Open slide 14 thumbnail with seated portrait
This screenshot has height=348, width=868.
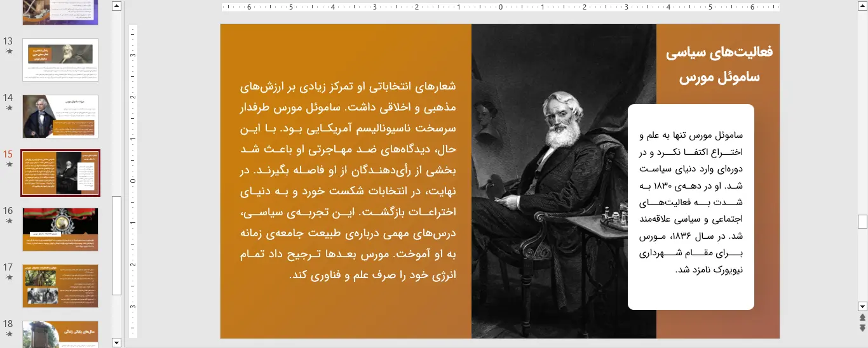coord(60,116)
